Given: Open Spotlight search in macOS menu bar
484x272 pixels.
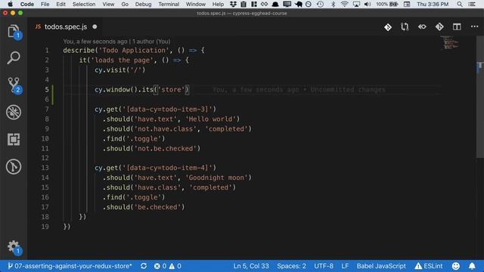Looking at the screenshot, I should pyautogui.click(x=460, y=5).
